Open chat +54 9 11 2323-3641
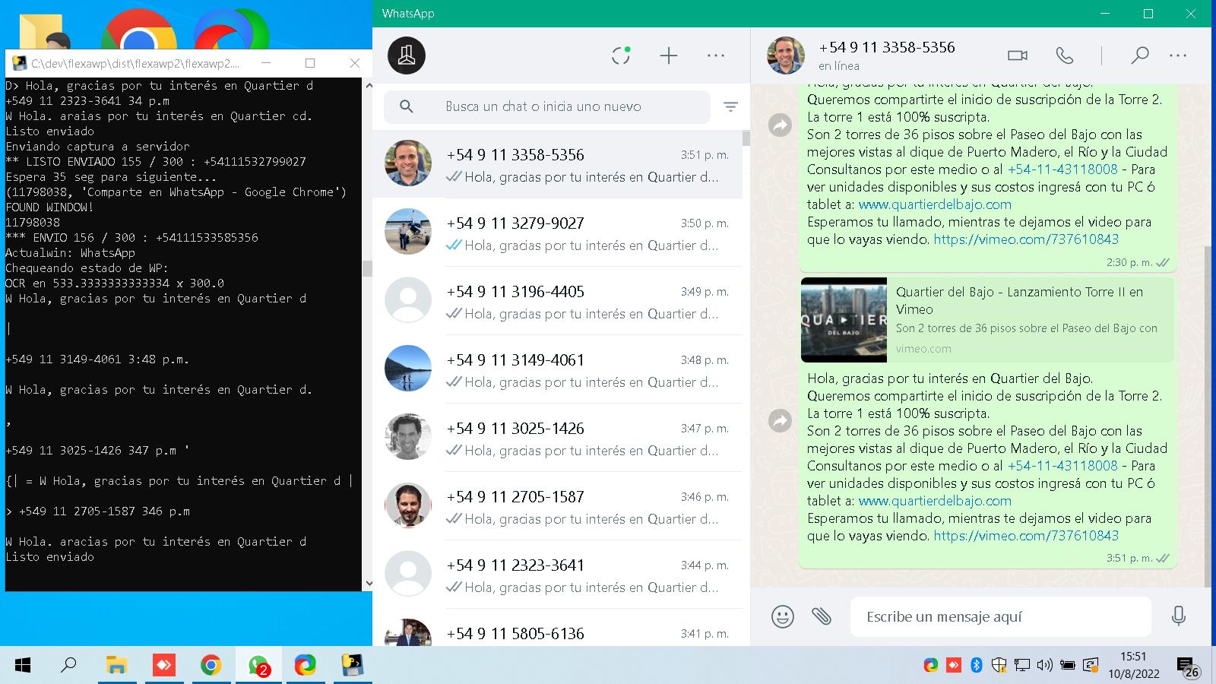Viewport: 1216px width, 684px height. tap(557, 575)
